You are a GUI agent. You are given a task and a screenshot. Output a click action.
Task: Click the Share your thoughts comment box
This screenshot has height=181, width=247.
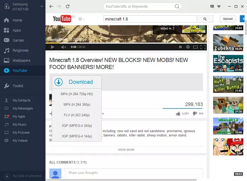(133, 174)
